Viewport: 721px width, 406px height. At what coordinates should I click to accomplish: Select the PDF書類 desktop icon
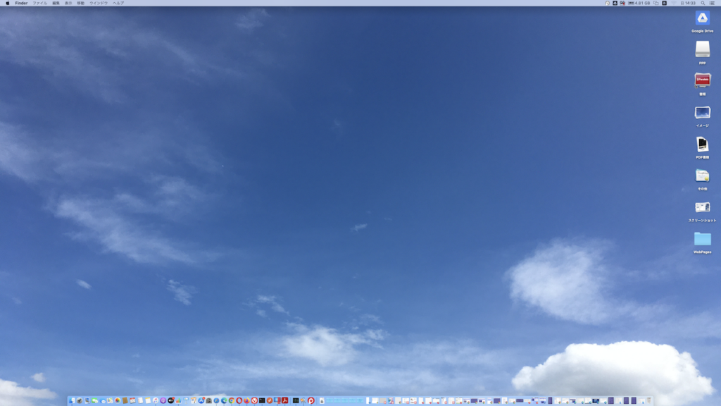point(702,144)
